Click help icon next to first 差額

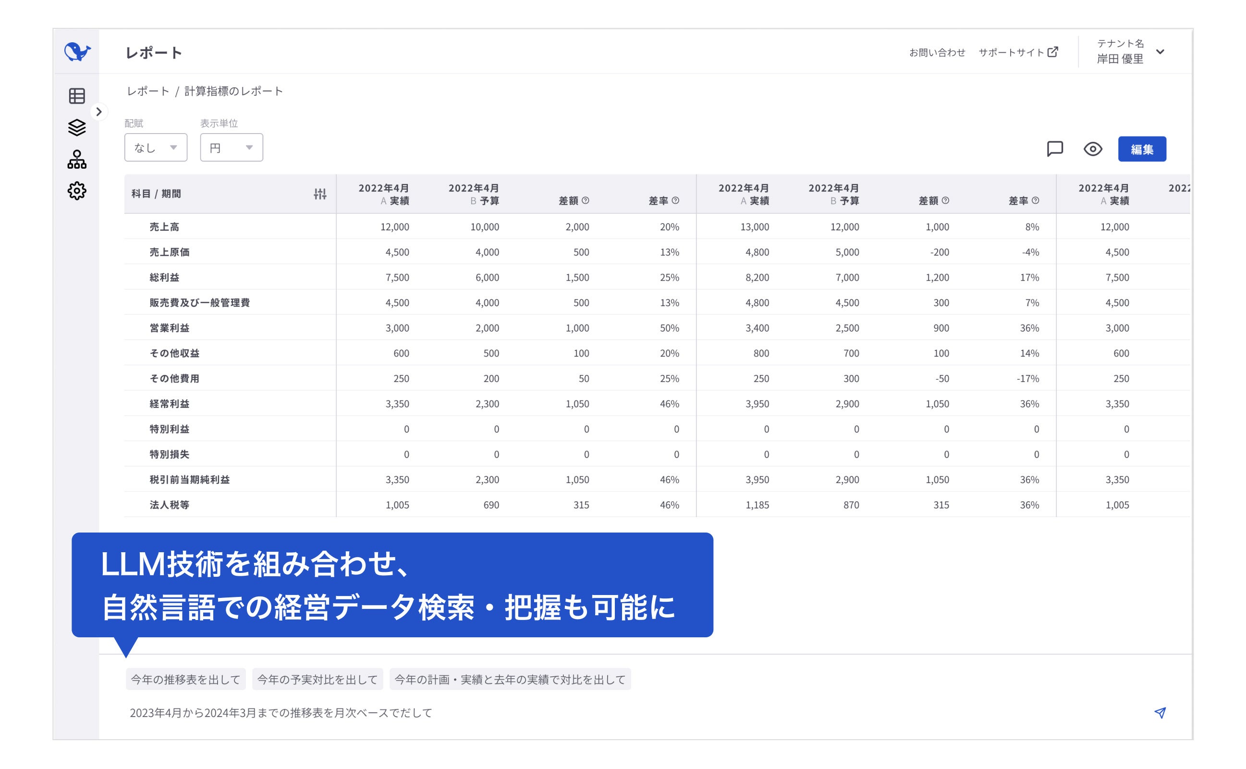pyautogui.click(x=586, y=200)
